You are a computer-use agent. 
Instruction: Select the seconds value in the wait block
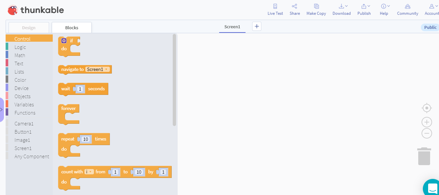(80, 89)
